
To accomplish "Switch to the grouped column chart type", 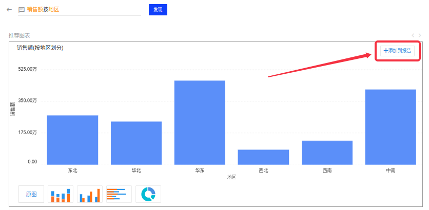I will pyautogui.click(x=89, y=194).
